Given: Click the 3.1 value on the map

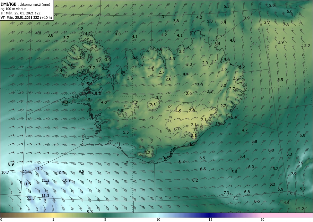Looking at the screenshot, I should click(x=214, y=61).
